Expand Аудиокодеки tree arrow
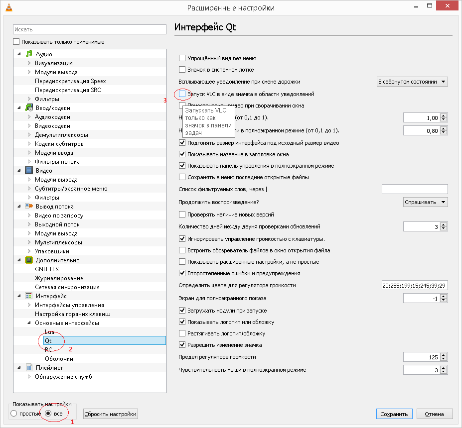The image size is (462, 428). pyautogui.click(x=29, y=117)
